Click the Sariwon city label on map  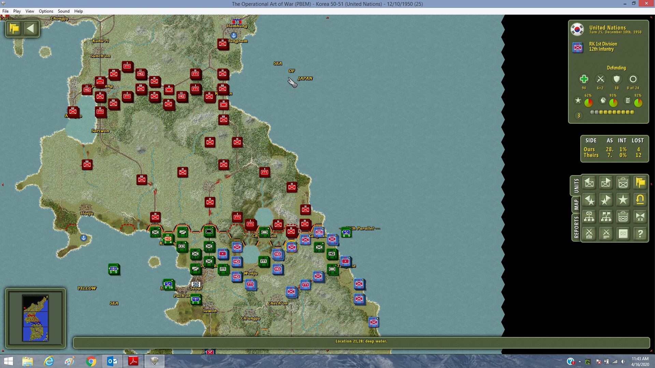(100, 131)
